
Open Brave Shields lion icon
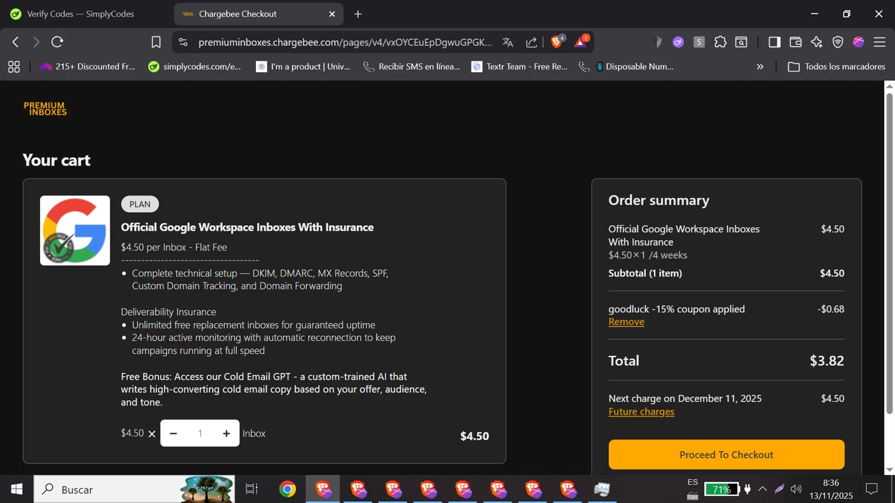pos(557,41)
